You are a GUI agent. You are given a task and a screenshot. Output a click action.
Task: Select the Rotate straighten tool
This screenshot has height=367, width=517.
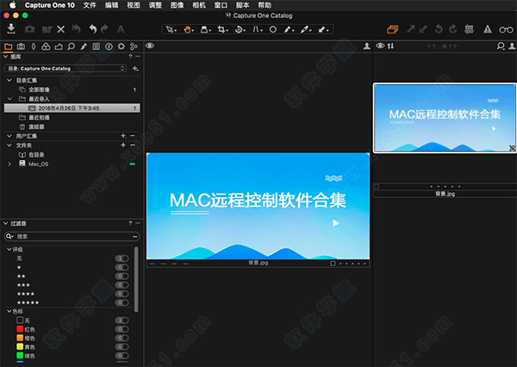click(x=240, y=29)
